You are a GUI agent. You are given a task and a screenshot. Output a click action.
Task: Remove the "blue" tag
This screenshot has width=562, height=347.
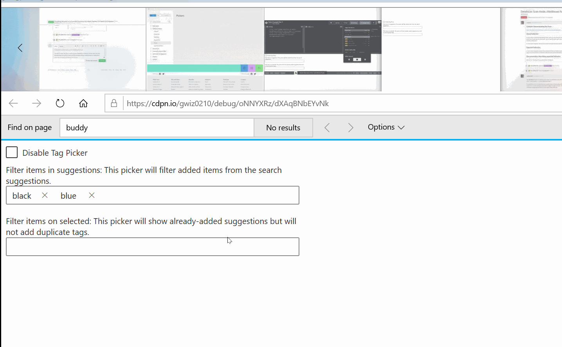coord(91,195)
